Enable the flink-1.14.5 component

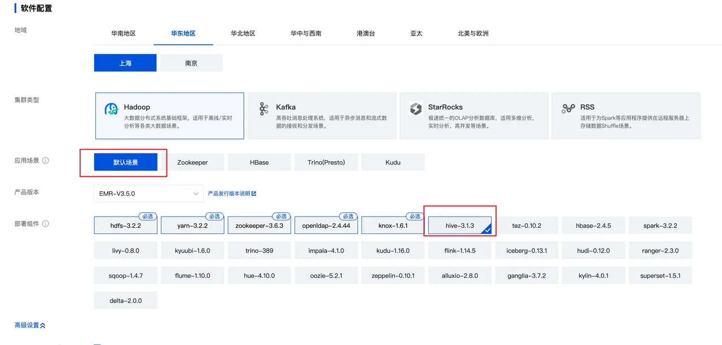[460, 250]
